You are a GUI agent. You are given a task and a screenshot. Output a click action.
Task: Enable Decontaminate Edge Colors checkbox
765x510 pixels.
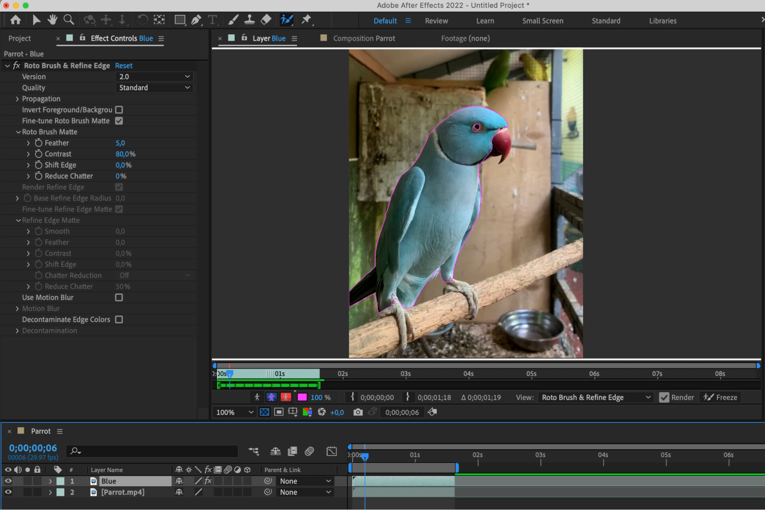[x=119, y=320]
